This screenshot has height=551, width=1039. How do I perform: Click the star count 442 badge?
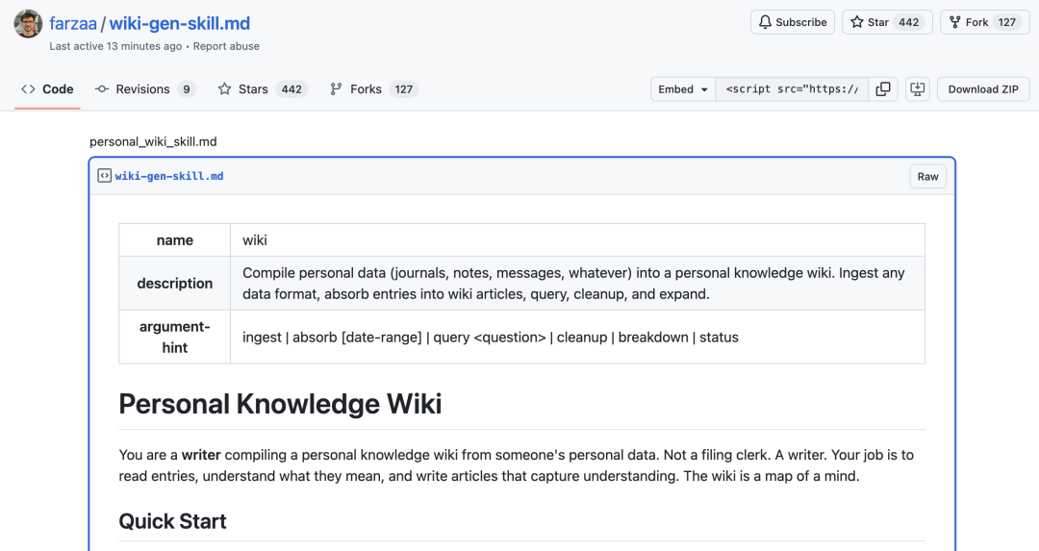tap(909, 22)
